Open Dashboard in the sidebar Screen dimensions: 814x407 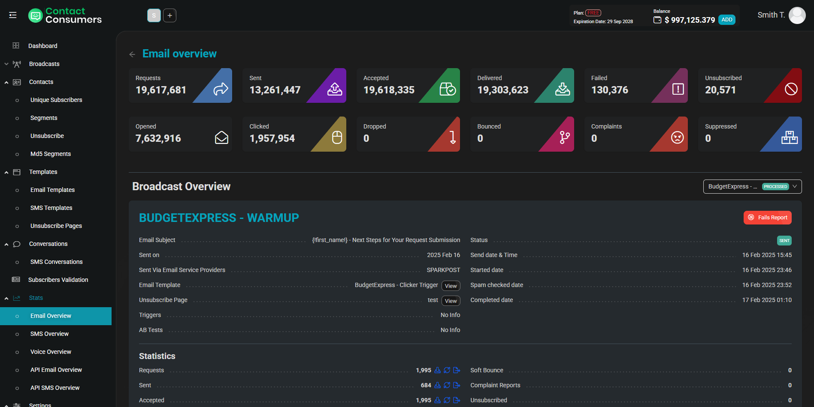42,46
